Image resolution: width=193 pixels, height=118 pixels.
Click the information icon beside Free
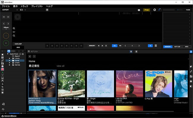coord(139,10)
